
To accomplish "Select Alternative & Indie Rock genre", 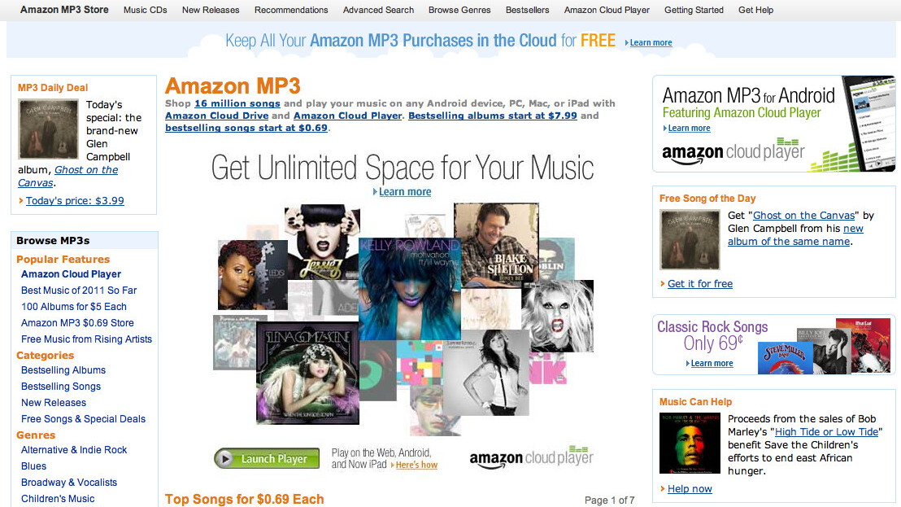I will pos(74,449).
